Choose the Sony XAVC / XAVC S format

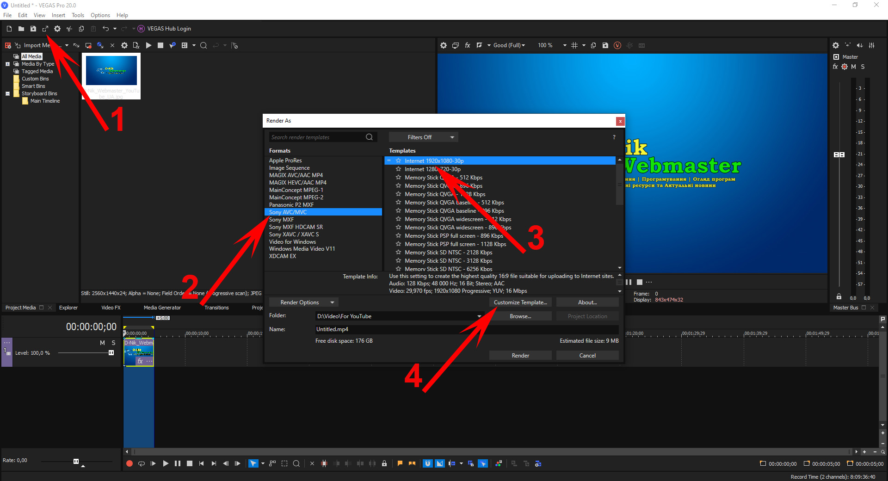click(294, 234)
